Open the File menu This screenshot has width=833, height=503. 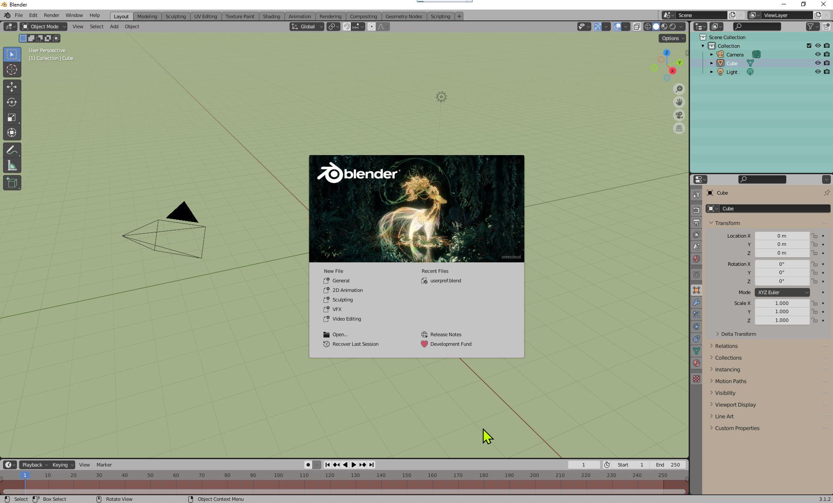tap(19, 15)
